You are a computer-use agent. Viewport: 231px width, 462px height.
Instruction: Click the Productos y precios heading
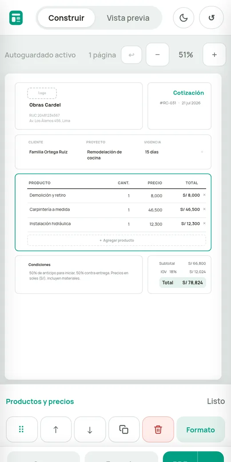coord(40,402)
